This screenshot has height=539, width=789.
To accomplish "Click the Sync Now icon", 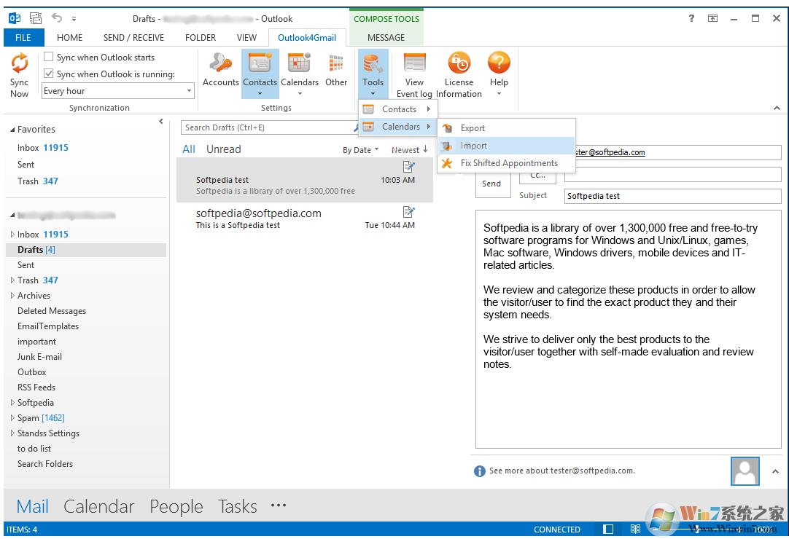I will tap(19, 73).
